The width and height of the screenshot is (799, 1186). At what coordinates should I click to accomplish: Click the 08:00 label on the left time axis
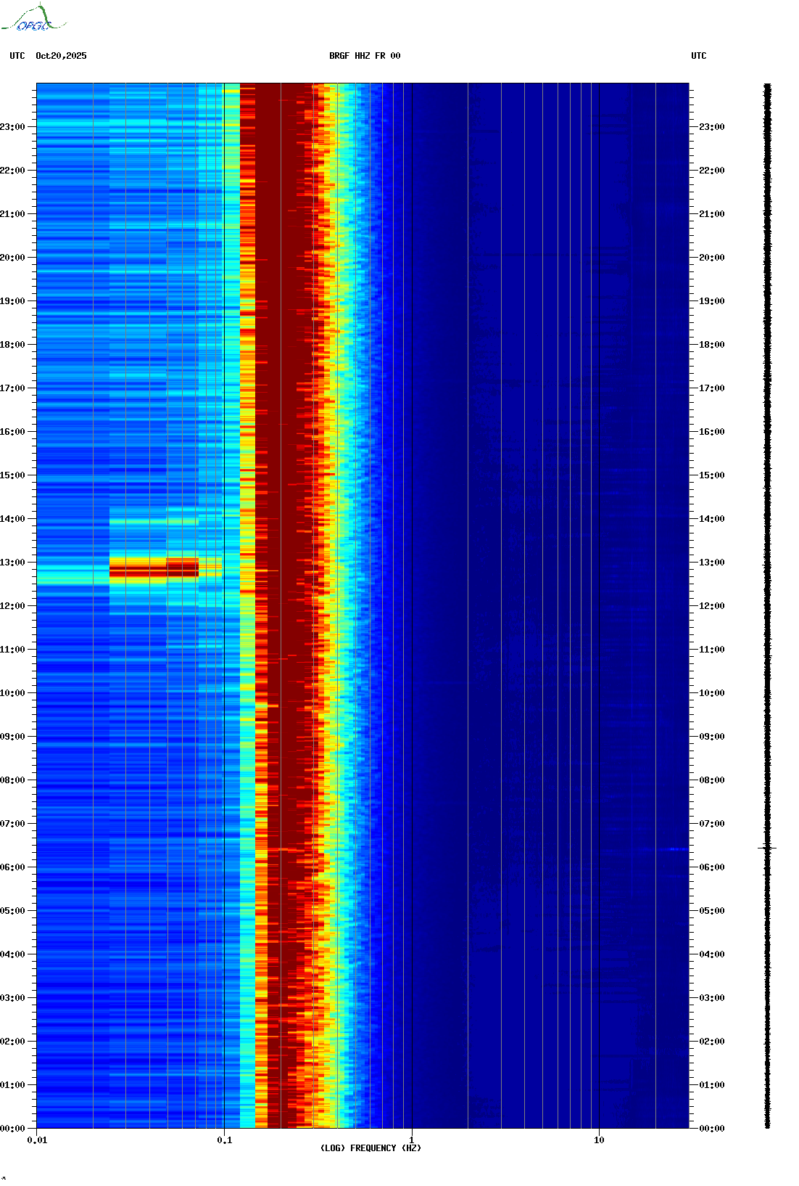[x=12, y=780]
